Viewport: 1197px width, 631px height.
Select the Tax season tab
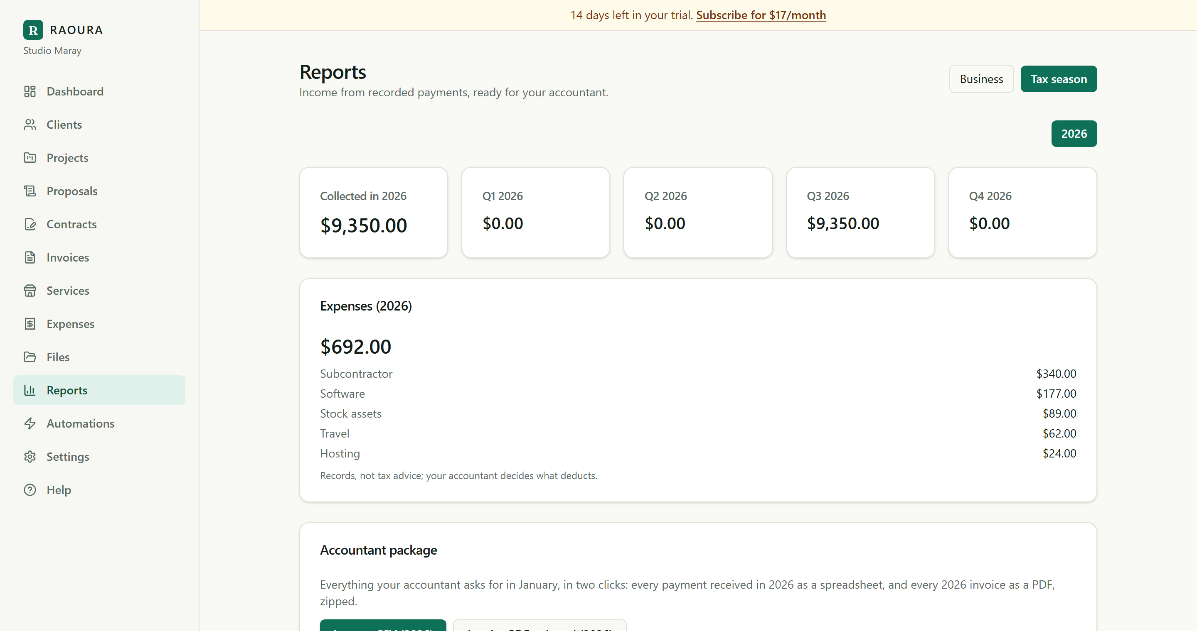coord(1059,79)
